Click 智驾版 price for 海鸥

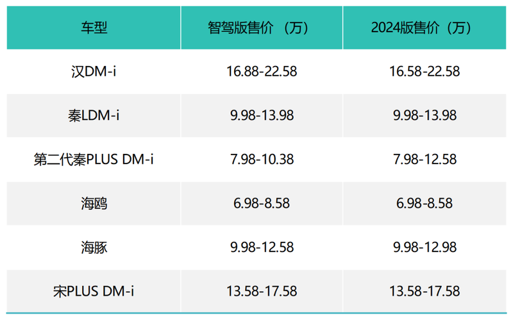(262, 203)
